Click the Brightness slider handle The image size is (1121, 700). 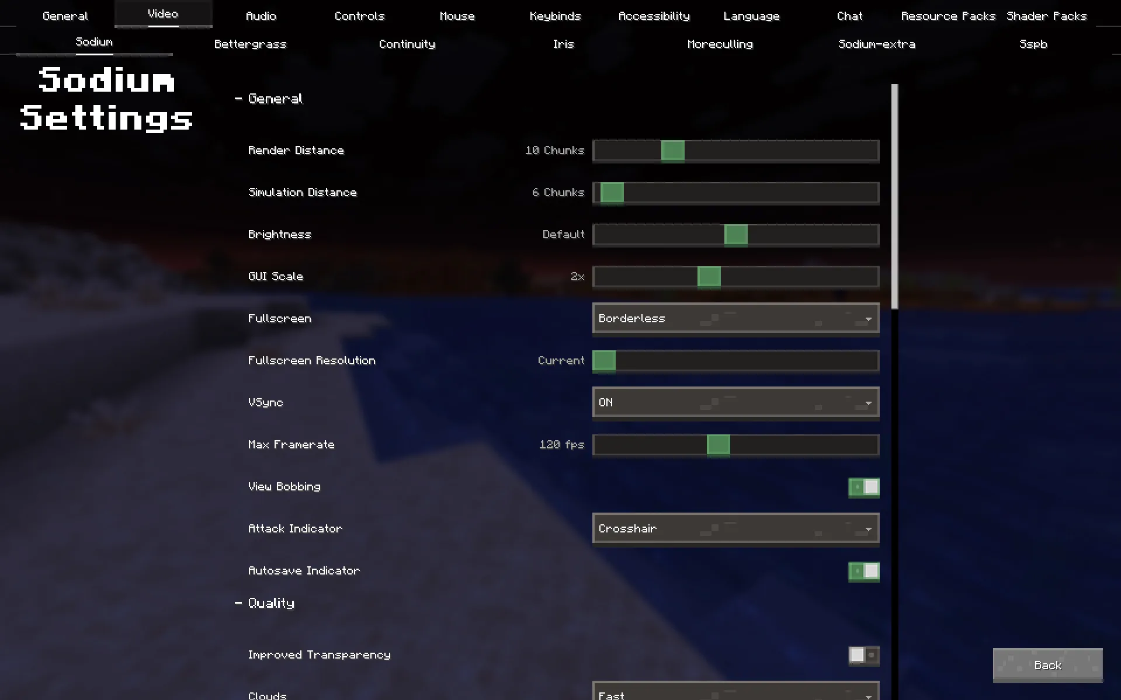pos(735,235)
